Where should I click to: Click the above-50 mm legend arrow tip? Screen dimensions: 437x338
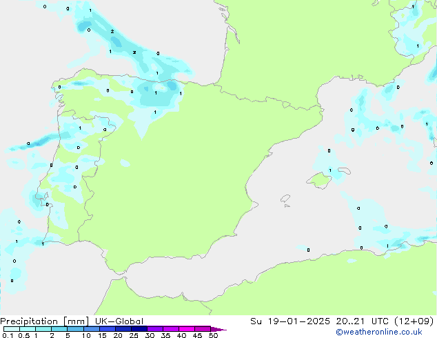218,329
